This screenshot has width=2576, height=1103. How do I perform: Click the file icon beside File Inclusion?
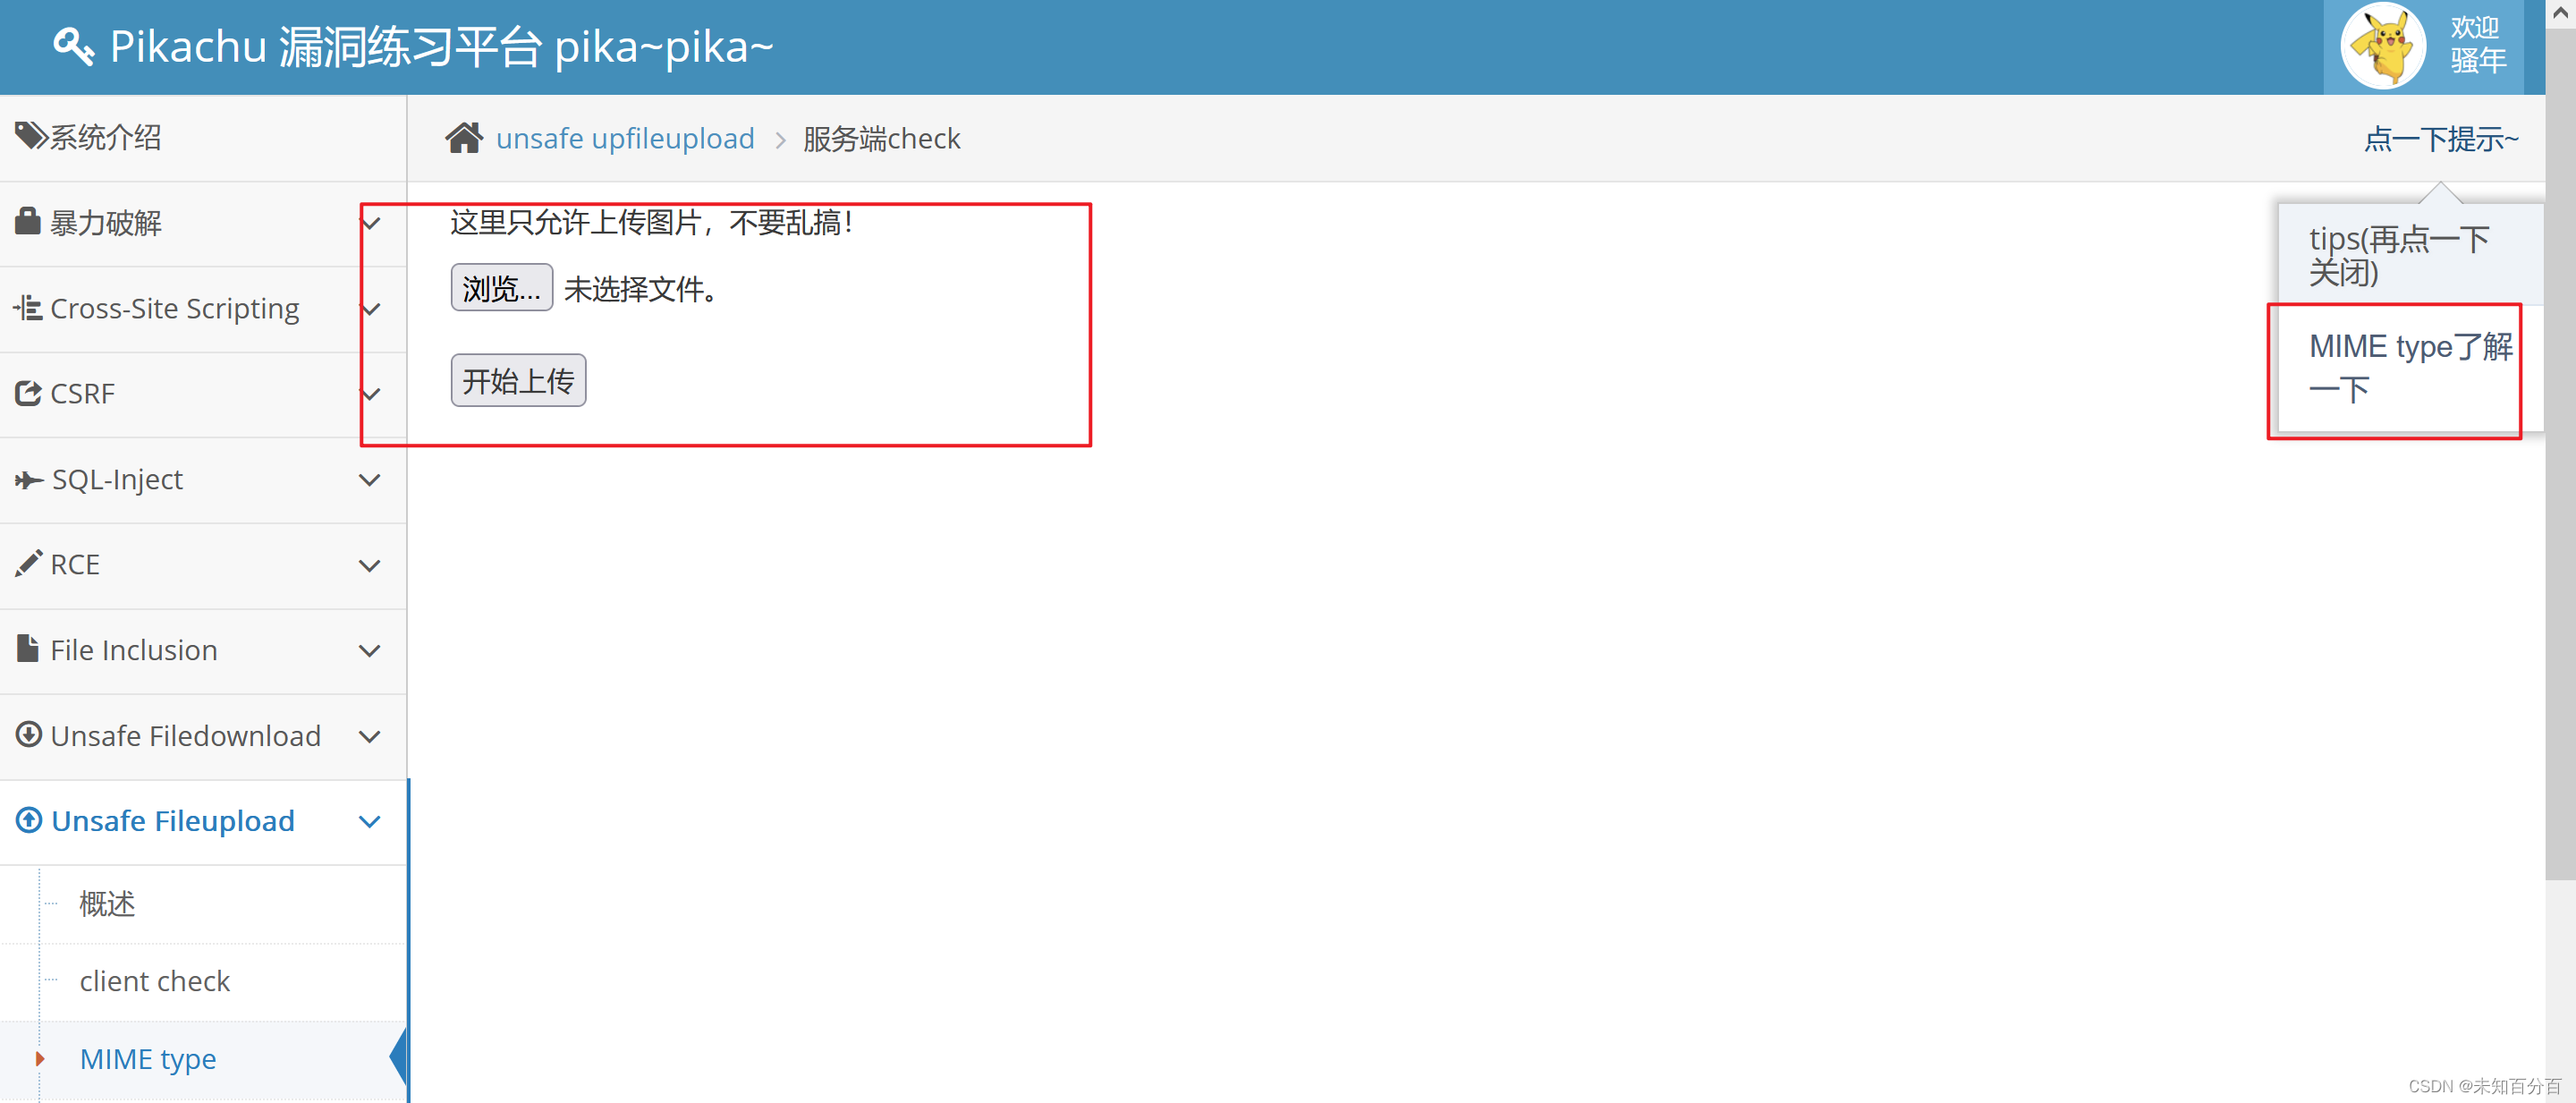coord(28,648)
